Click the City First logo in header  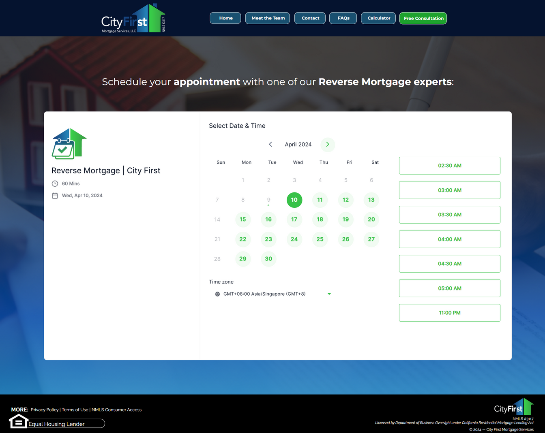pyautogui.click(x=133, y=19)
